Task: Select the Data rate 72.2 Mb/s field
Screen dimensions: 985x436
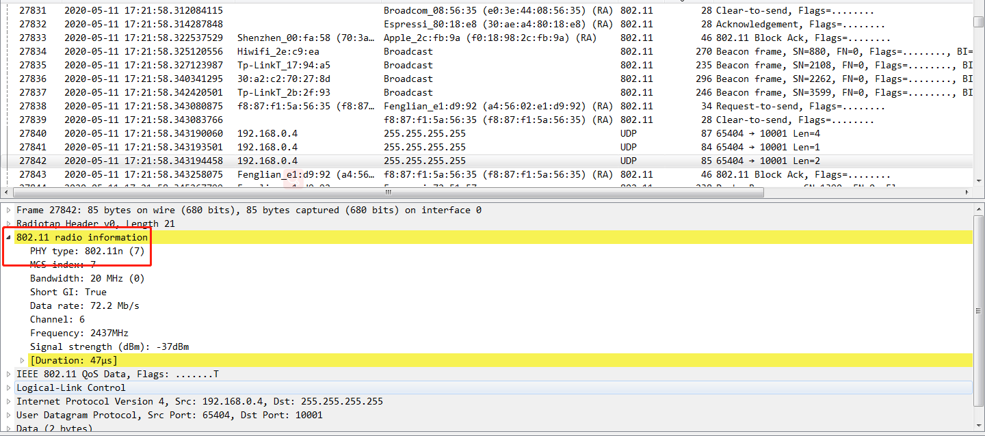Action: pos(84,305)
